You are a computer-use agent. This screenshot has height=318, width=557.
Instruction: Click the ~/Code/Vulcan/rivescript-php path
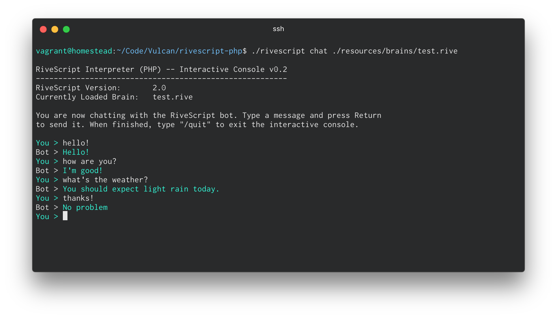[x=179, y=51]
